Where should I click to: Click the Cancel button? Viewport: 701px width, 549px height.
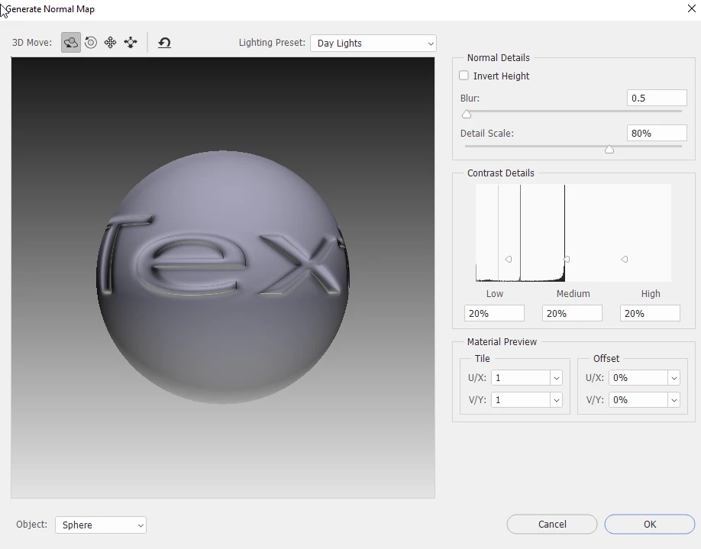click(552, 525)
